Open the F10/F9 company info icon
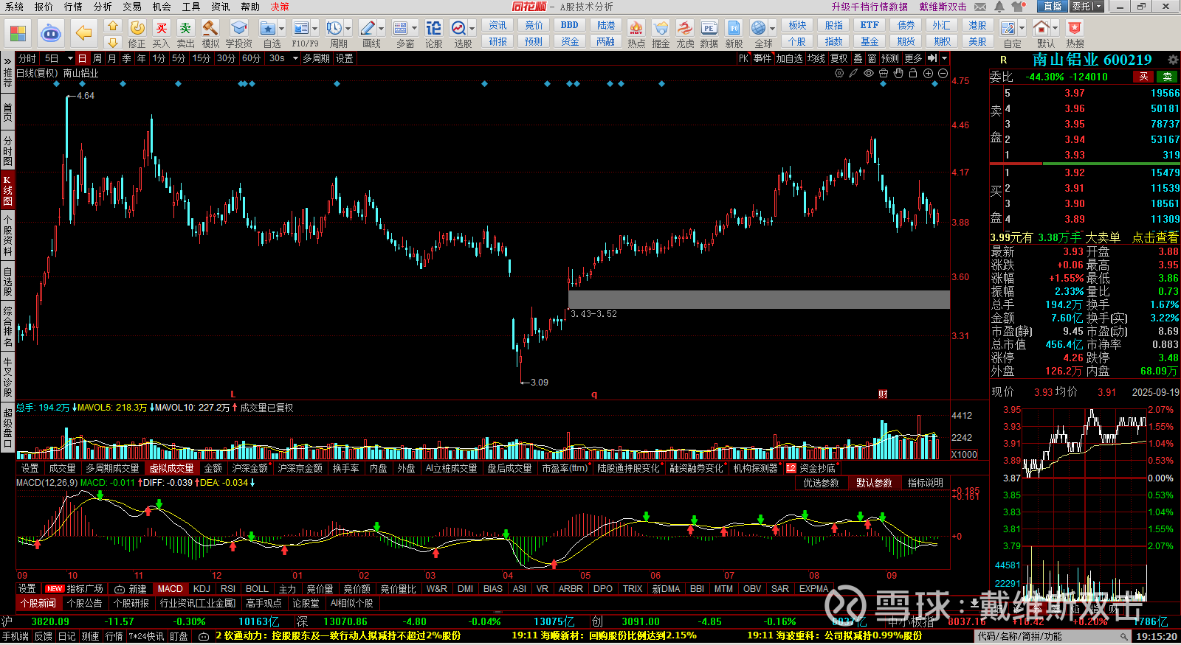Screen dimensions: 1181x645 pos(301,34)
